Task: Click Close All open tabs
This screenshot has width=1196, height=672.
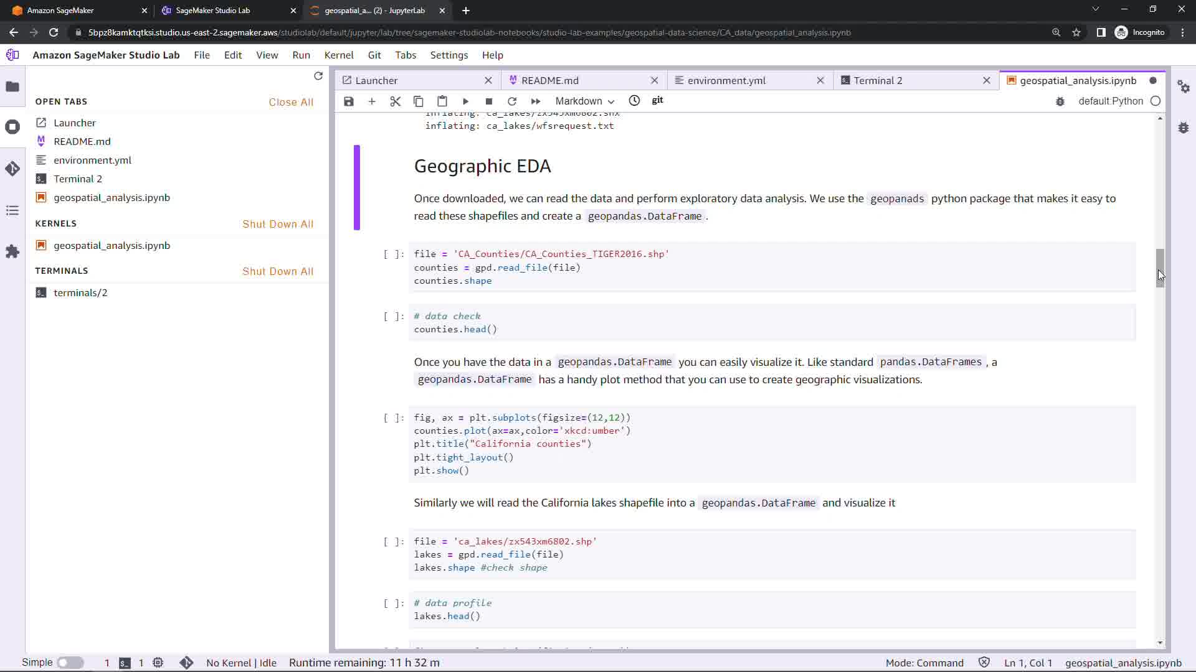Action: point(291,102)
